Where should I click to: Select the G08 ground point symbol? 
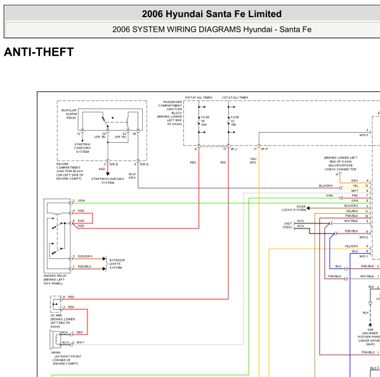pos(370,325)
